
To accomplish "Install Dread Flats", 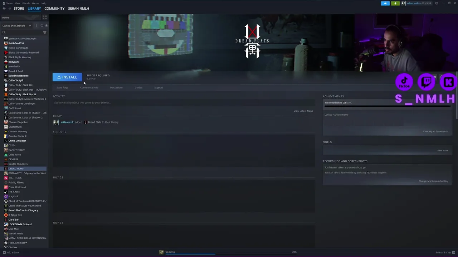I will [x=67, y=77].
